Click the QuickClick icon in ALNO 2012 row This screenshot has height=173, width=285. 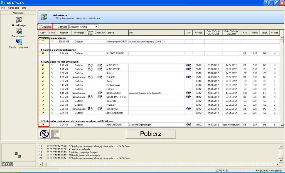[100, 65]
